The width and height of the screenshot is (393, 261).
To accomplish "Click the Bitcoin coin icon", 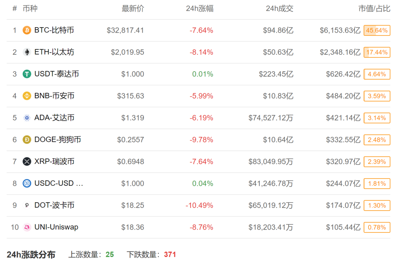I will pos(27,30).
